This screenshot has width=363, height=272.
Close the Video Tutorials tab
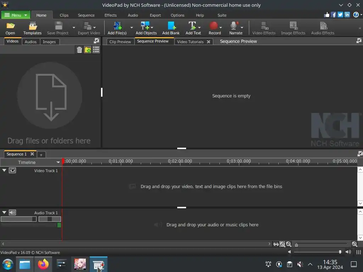coord(208,42)
